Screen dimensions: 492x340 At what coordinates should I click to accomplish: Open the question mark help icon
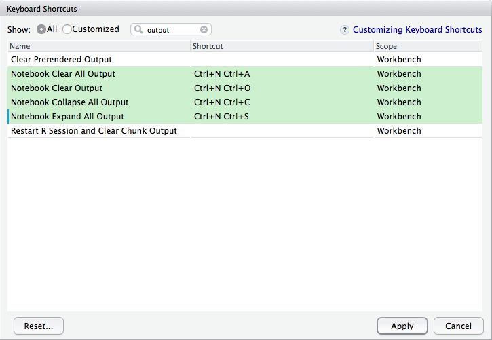click(345, 30)
